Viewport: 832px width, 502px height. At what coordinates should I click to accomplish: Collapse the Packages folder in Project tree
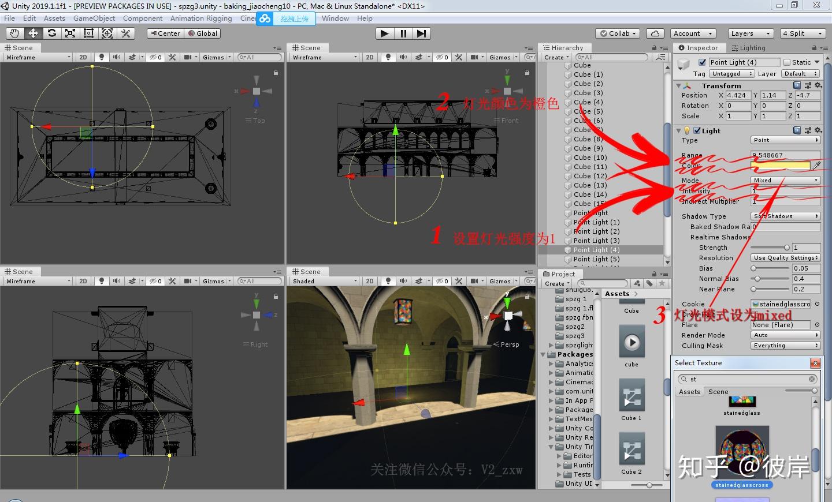point(543,354)
